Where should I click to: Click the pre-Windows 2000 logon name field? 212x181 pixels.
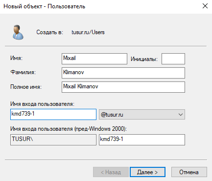tap(142, 140)
